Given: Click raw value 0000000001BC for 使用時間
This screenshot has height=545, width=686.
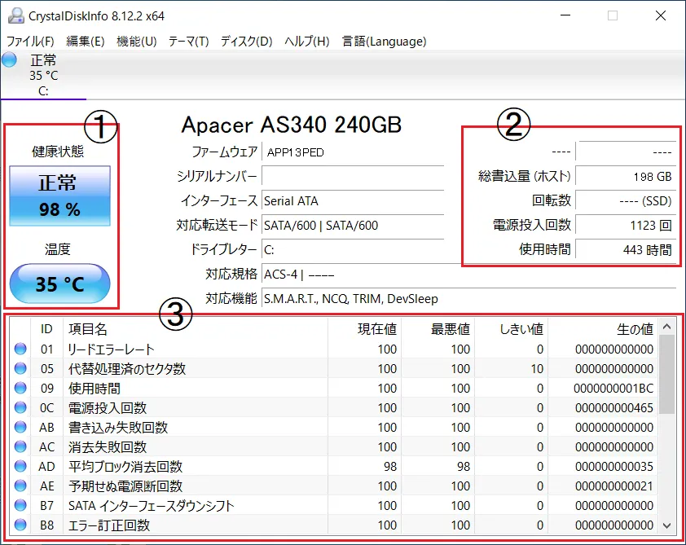Looking at the screenshot, I should point(613,389).
